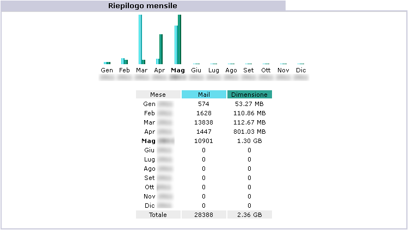Image resolution: width=408 pixels, height=230 pixels.
Task: Click the total size 2.36 GB
Action: (x=250, y=215)
